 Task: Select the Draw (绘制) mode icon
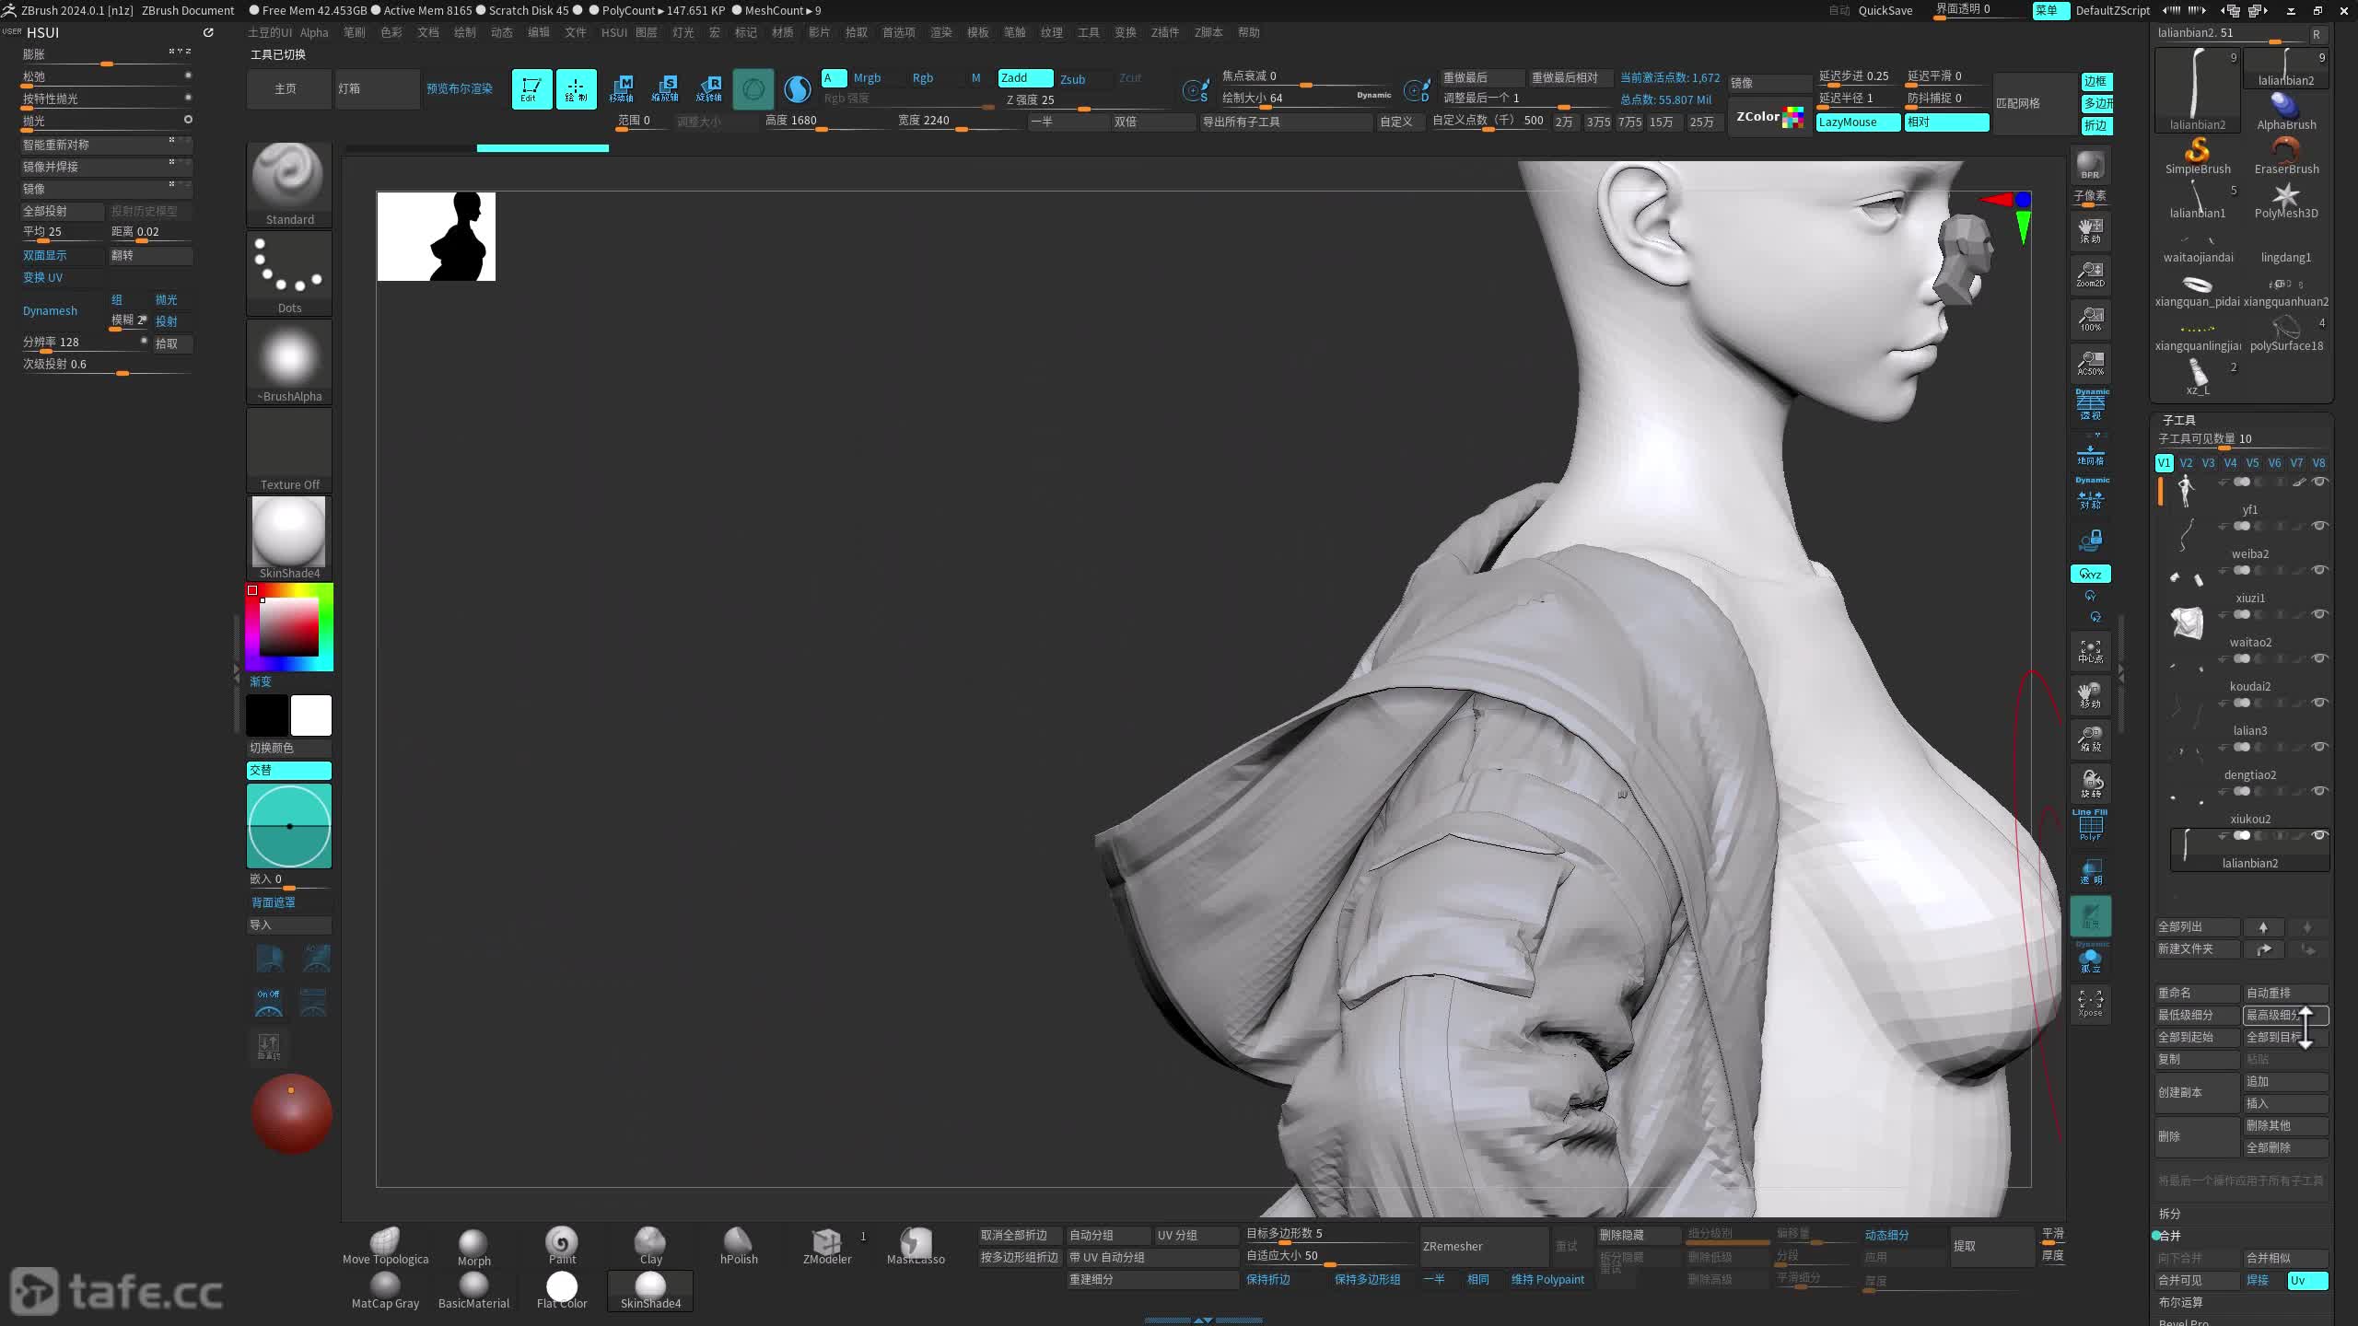(x=576, y=89)
